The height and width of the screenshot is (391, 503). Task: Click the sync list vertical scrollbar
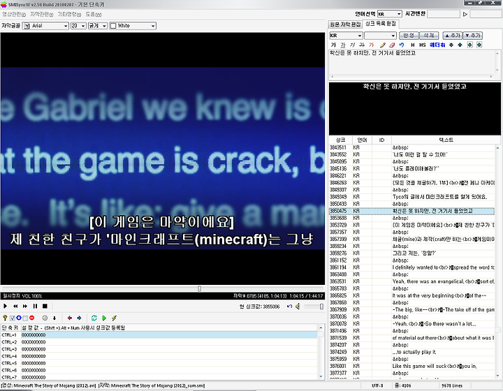pyautogui.click(x=497, y=261)
